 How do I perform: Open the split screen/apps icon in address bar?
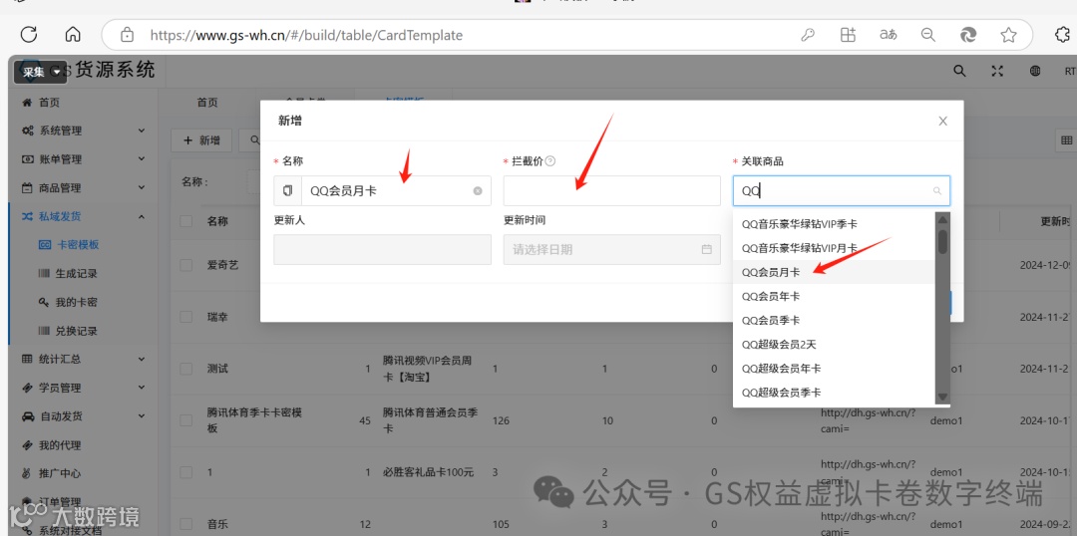pos(849,35)
